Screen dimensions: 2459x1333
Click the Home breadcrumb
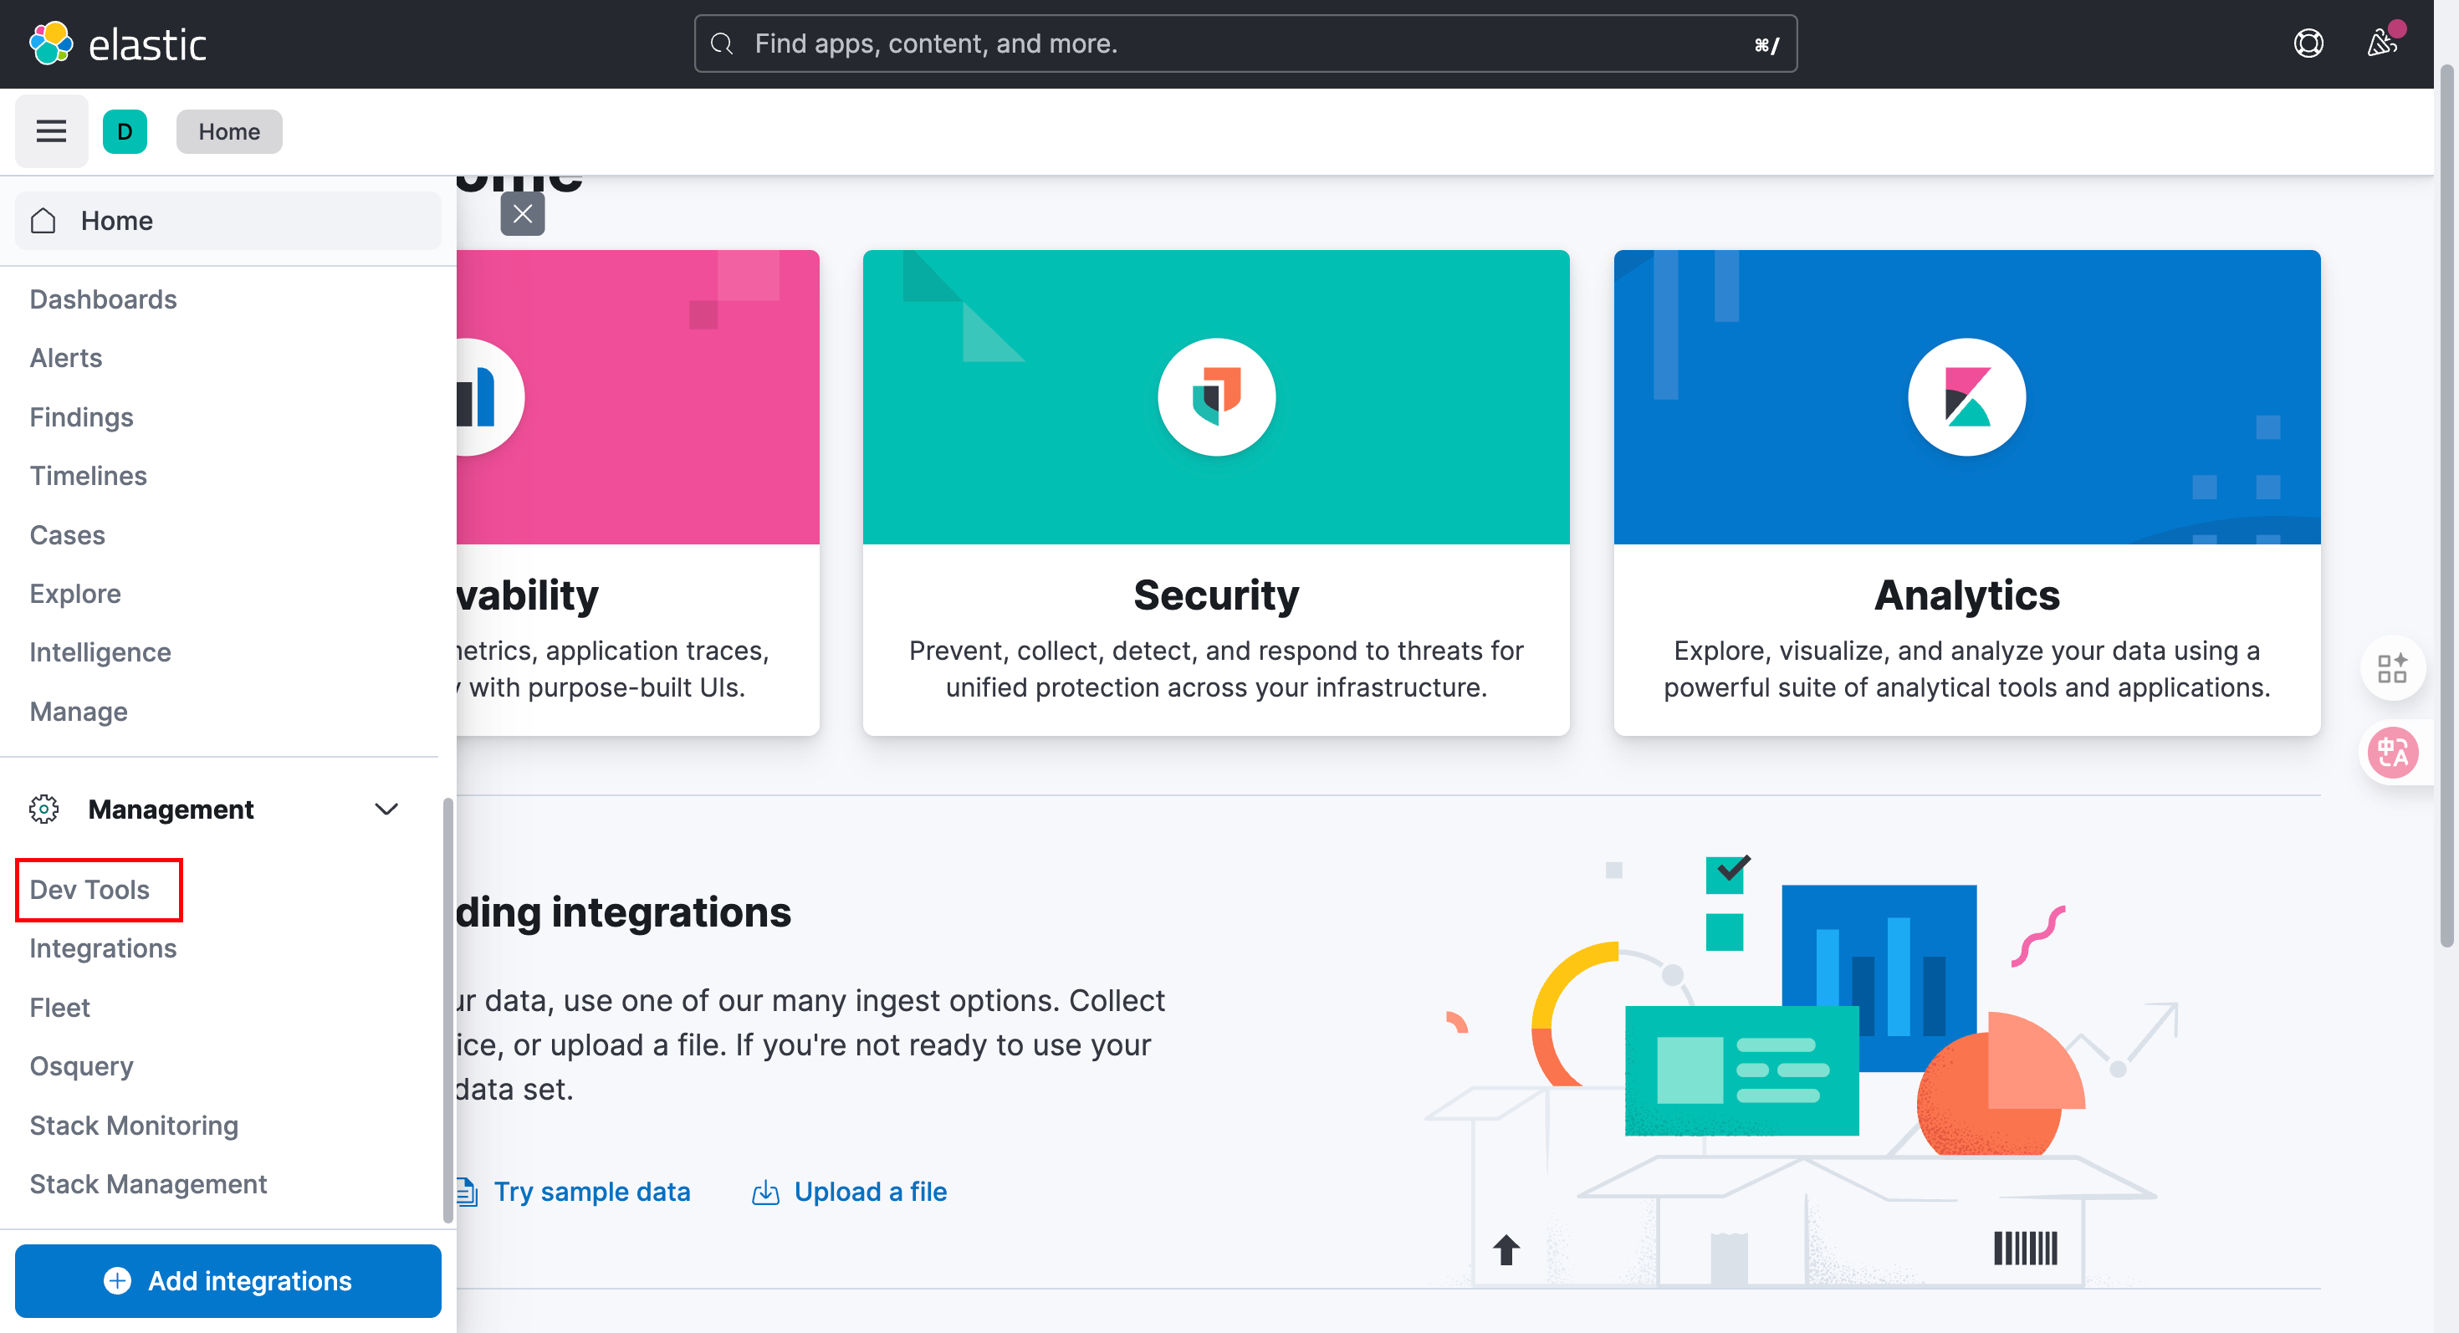click(229, 130)
